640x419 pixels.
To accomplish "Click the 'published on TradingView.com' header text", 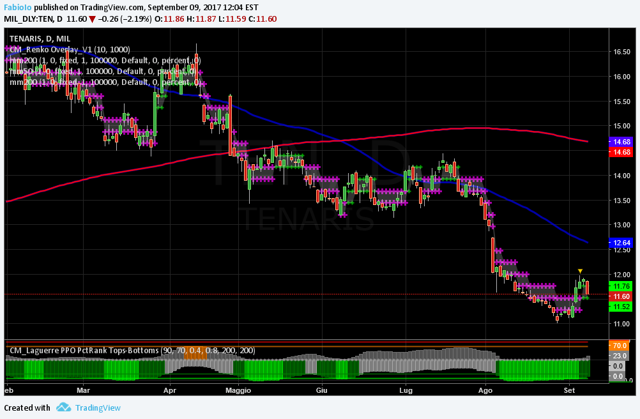I will tap(89, 7).
